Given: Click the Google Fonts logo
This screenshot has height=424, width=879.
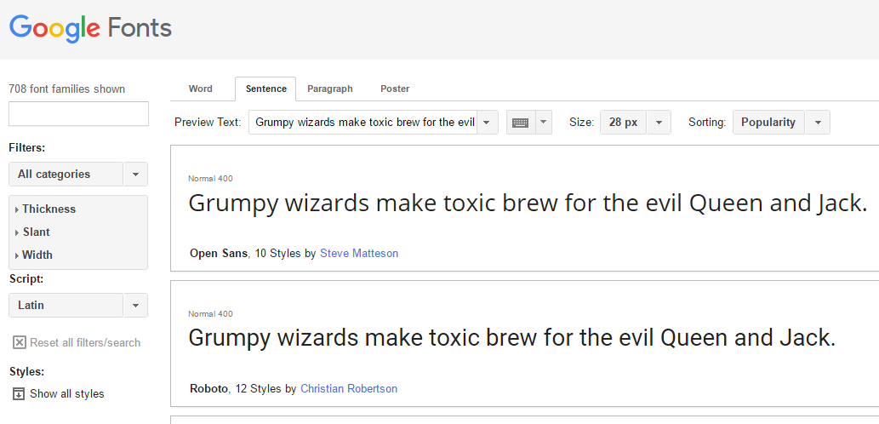Looking at the screenshot, I should pos(90,28).
